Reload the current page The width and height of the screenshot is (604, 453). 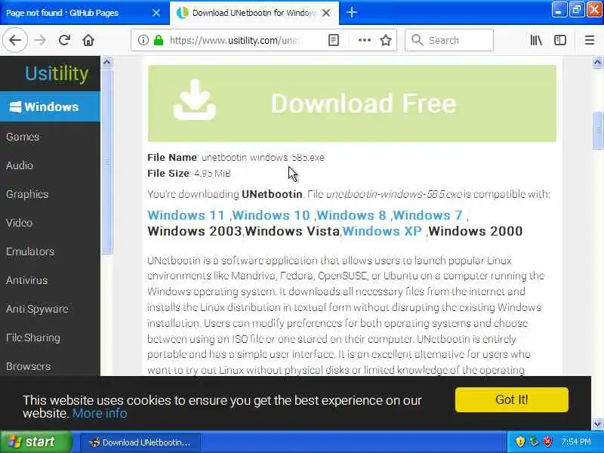coord(64,40)
